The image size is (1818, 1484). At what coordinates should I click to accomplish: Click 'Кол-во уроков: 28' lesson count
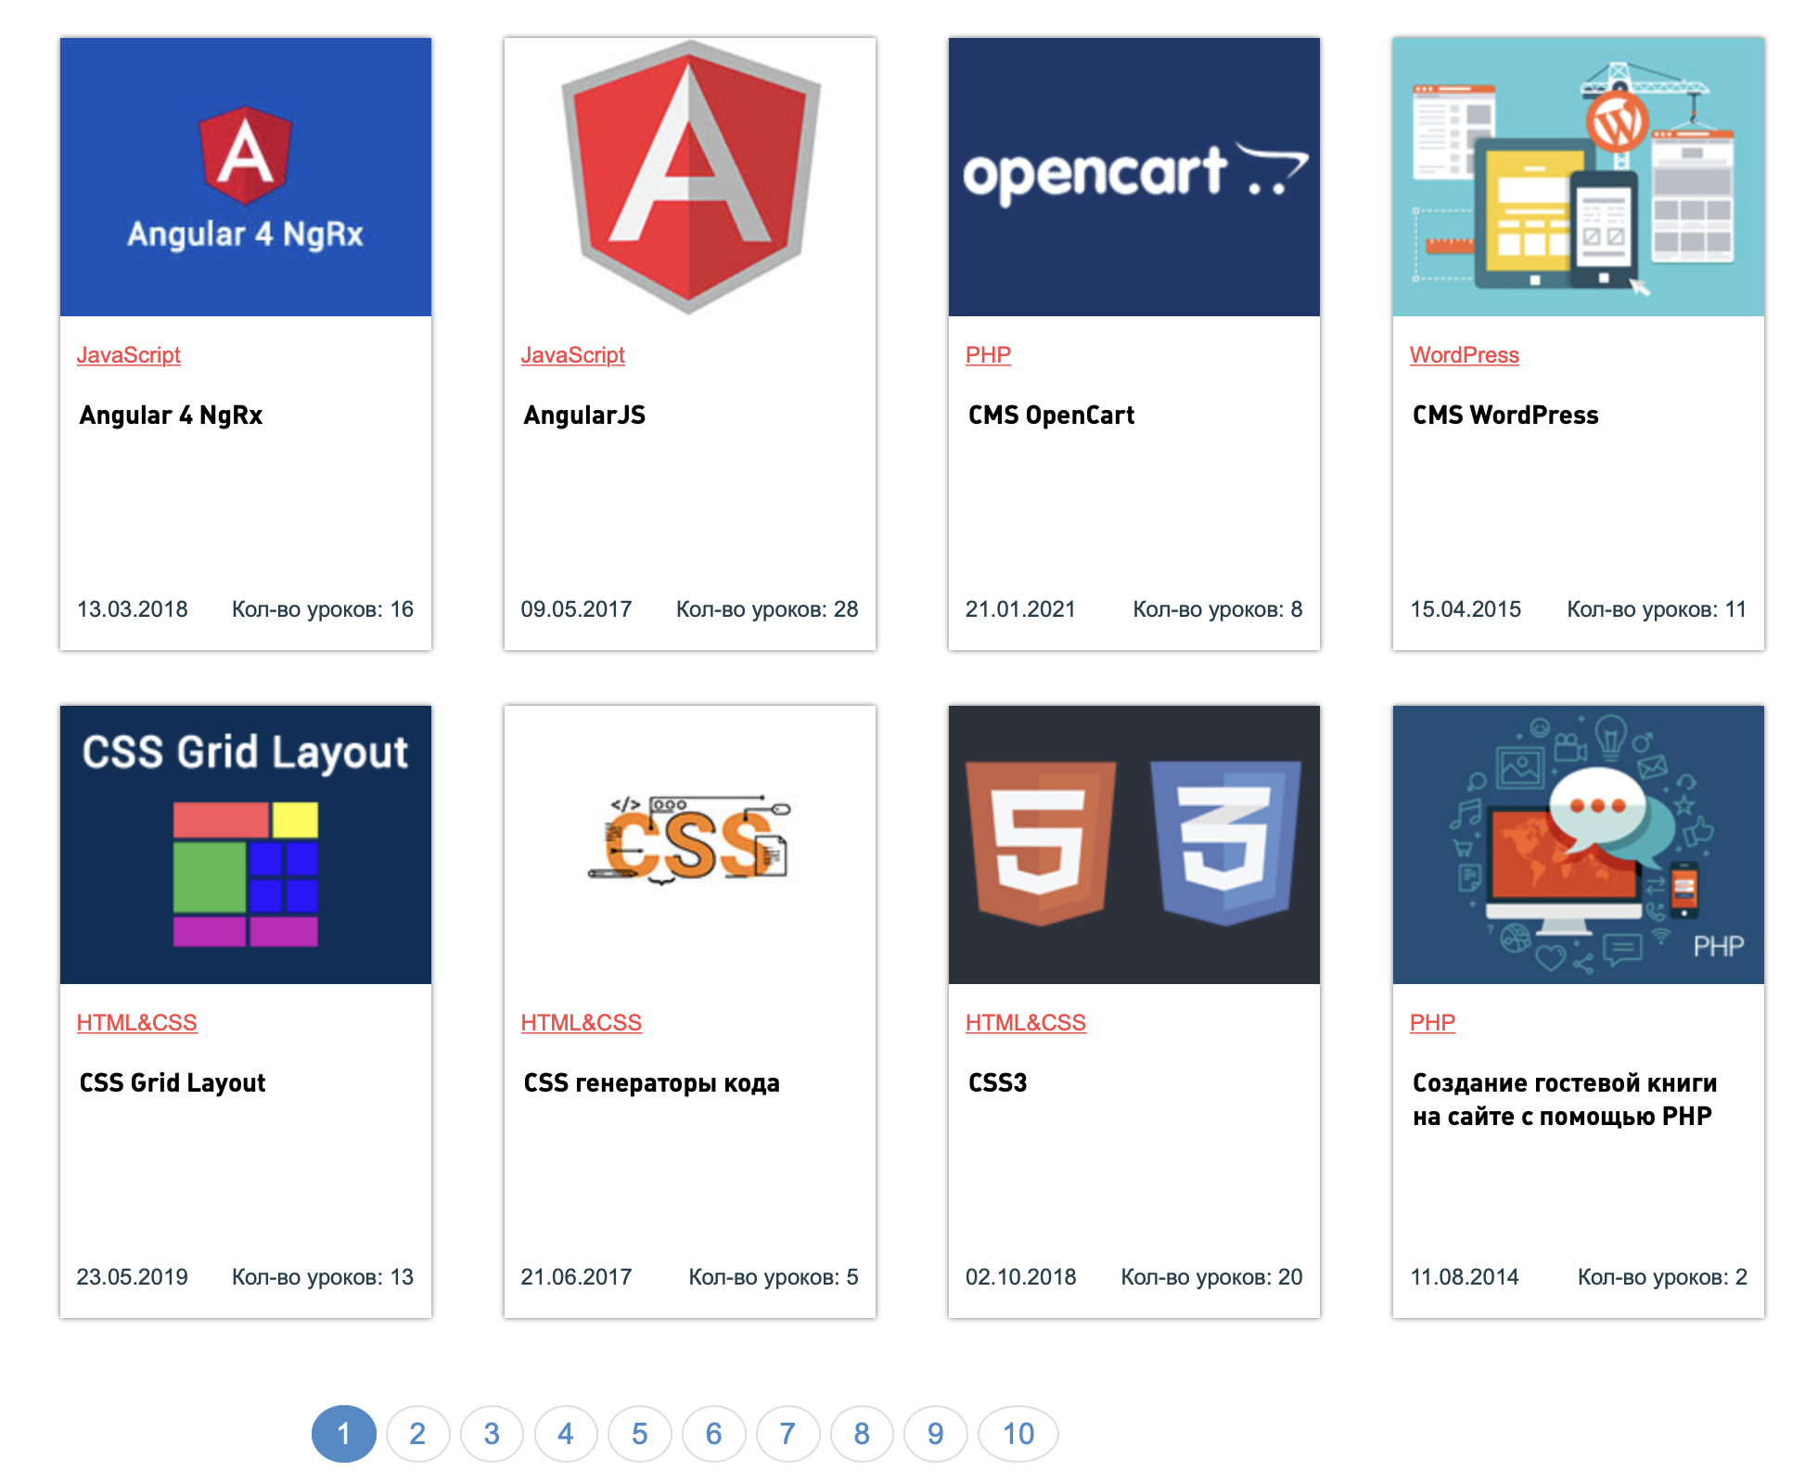767,609
